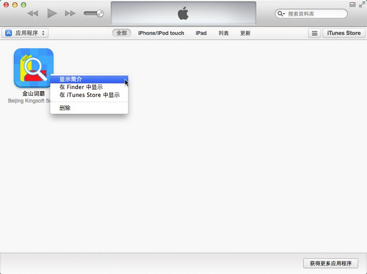Minimize the window with yellow button

click(x=15, y=5)
